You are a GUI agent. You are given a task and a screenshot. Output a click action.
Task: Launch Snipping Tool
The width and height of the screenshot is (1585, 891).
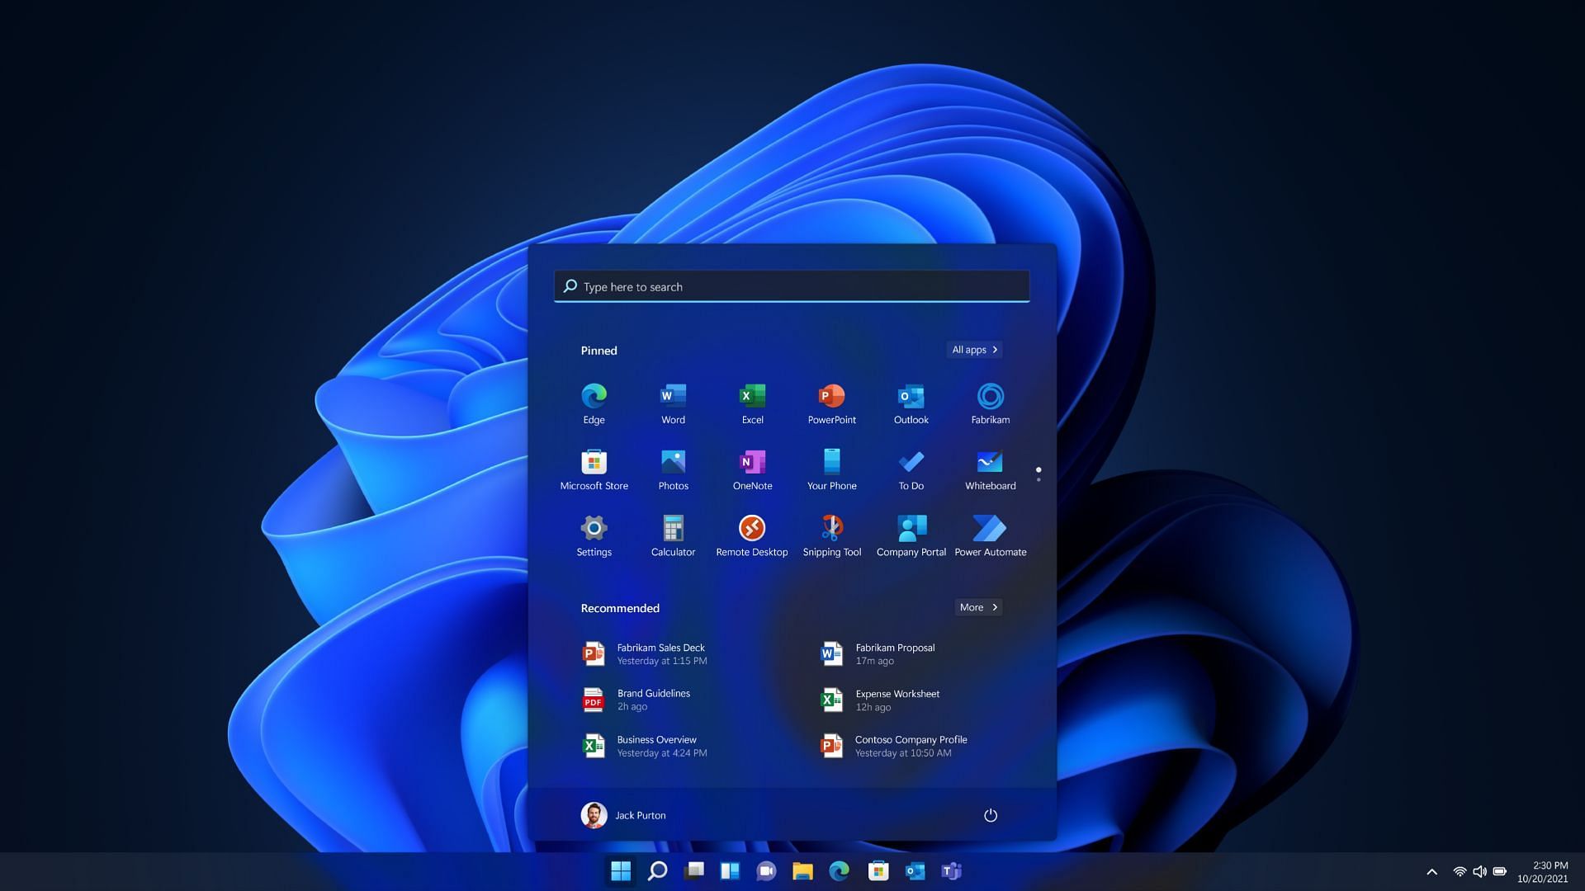point(831,528)
